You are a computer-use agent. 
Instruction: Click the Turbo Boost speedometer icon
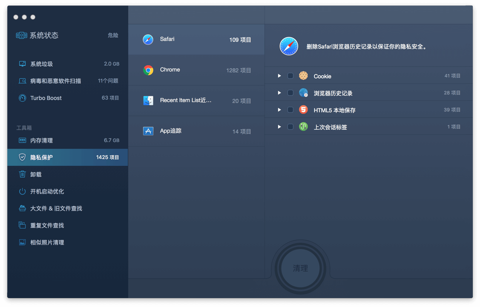[x=23, y=98]
